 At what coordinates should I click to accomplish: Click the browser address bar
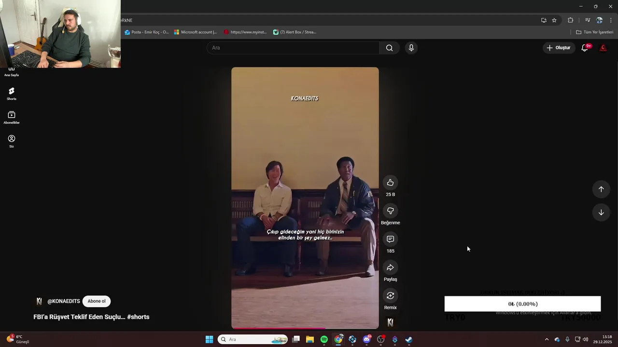pyautogui.click(x=328, y=20)
